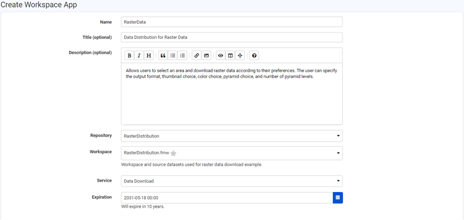The width and height of the screenshot is (464, 220).
Task: Insert bulleted list in description
Action: (173, 55)
